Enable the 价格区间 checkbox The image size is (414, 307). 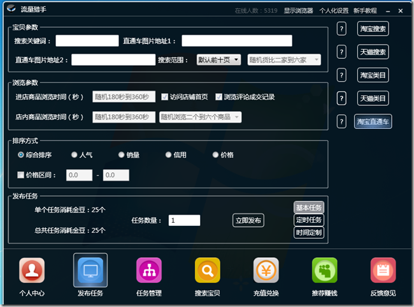click(x=20, y=175)
